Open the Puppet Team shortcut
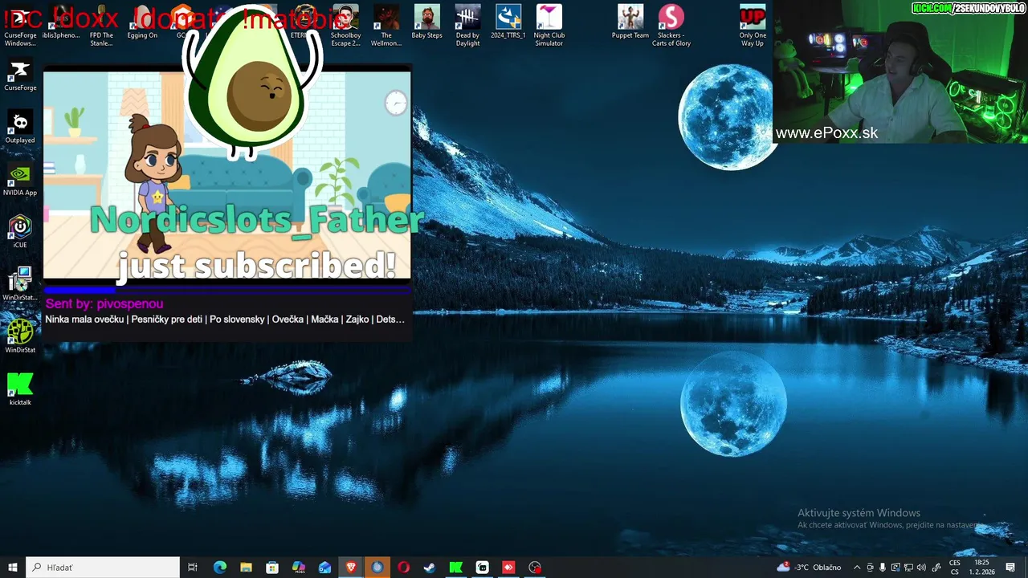1028x578 pixels. click(x=630, y=22)
